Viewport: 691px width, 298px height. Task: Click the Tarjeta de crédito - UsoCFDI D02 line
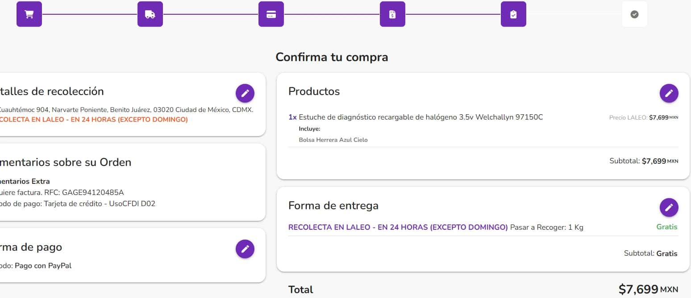[x=78, y=204]
